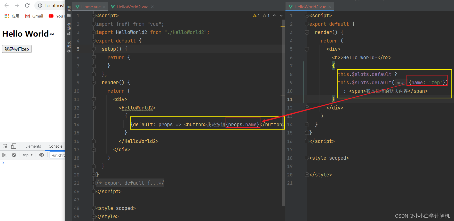Collapse render() fold on line 3 right editor
454x221 pixels.
coord(307,32)
